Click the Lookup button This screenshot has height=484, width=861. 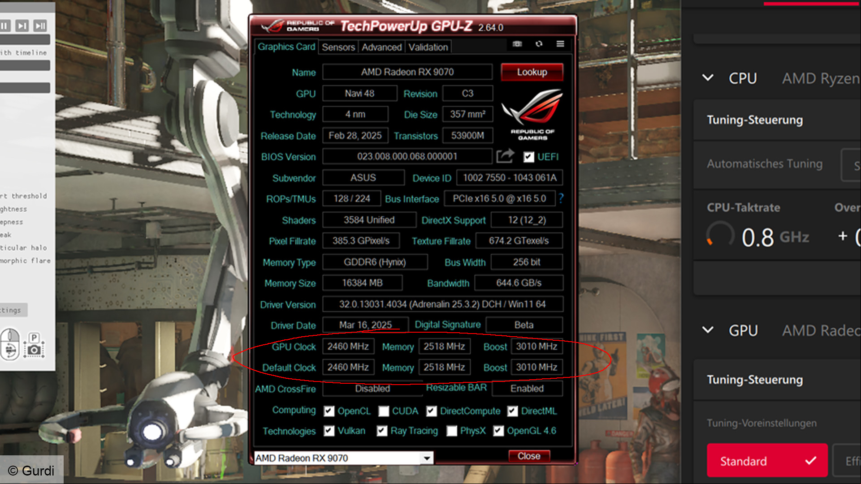[532, 72]
